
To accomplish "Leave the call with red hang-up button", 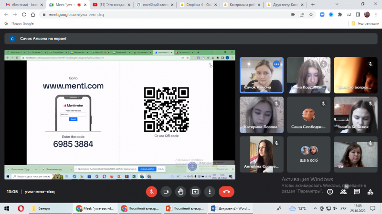I will [x=226, y=192].
